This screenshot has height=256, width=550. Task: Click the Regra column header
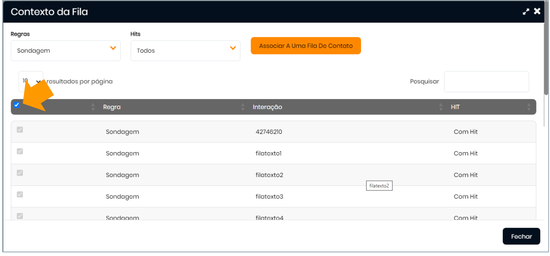112,107
